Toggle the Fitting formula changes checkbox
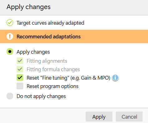 point(20,69)
